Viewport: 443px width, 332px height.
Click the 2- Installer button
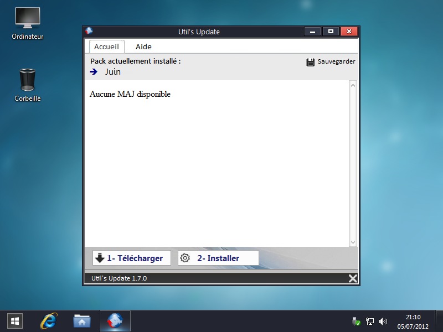coord(218,258)
